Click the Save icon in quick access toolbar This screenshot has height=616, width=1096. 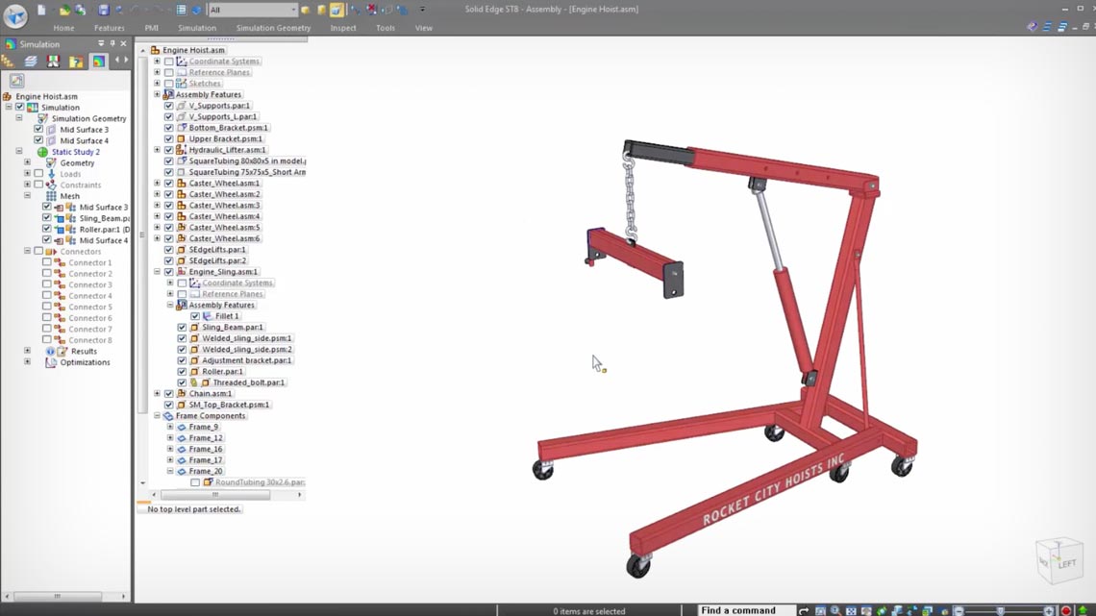coord(104,10)
